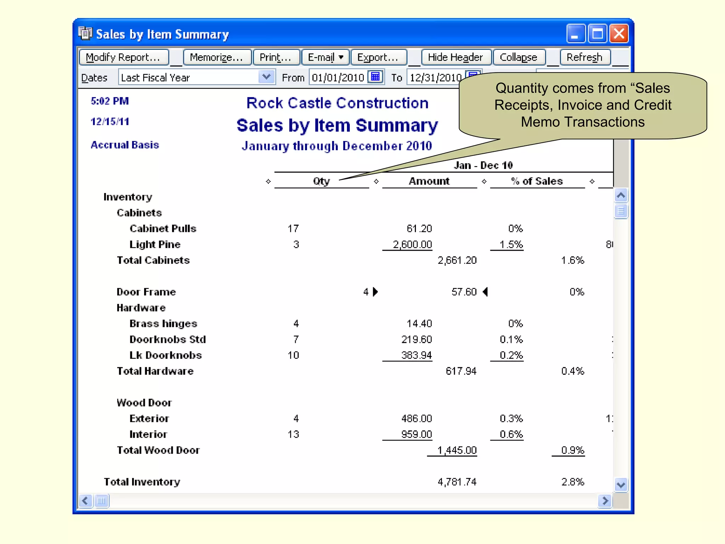The image size is (725, 544).
Task: Click the Modify Report button
Action: click(124, 57)
